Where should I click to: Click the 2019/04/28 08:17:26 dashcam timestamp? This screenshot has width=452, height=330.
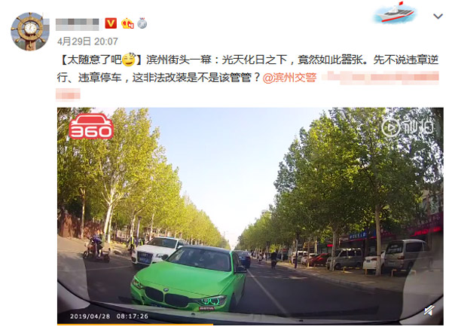[109, 316]
